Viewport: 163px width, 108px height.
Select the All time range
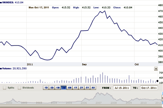93,88
